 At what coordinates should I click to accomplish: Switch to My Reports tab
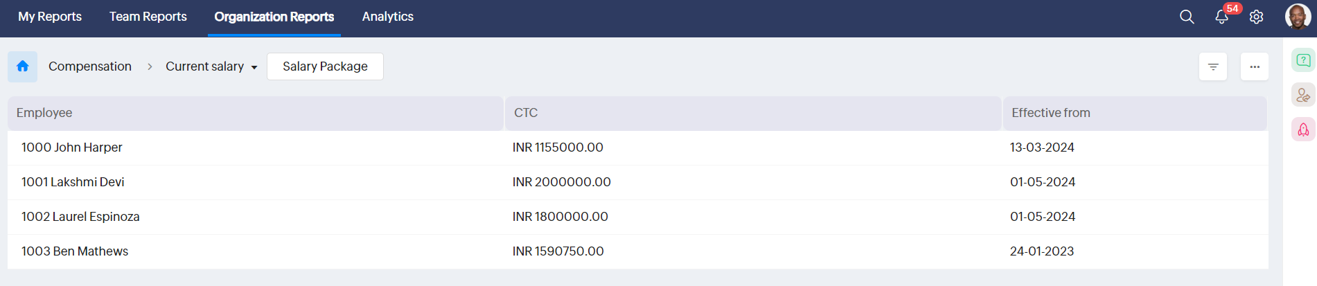tap(50, 17)
